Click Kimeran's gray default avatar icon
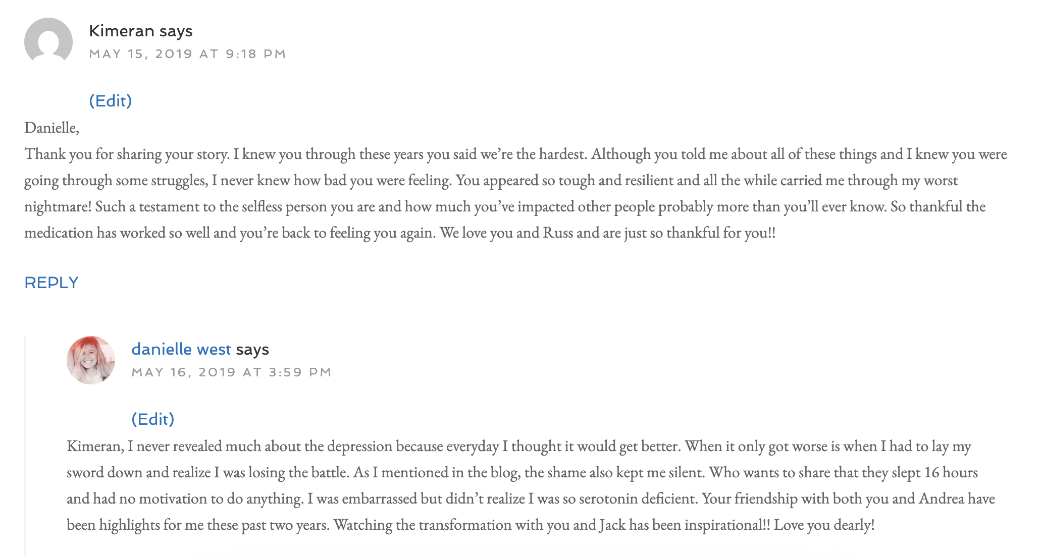1042x557 pixels. tap(48, 41)
